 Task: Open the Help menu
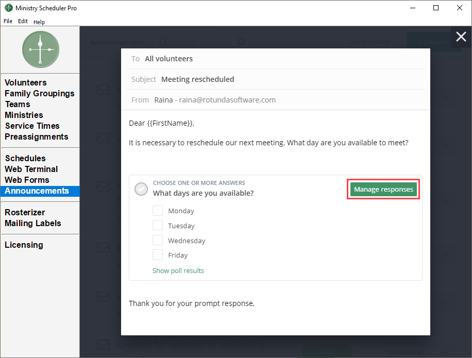(x=39, y=22)
